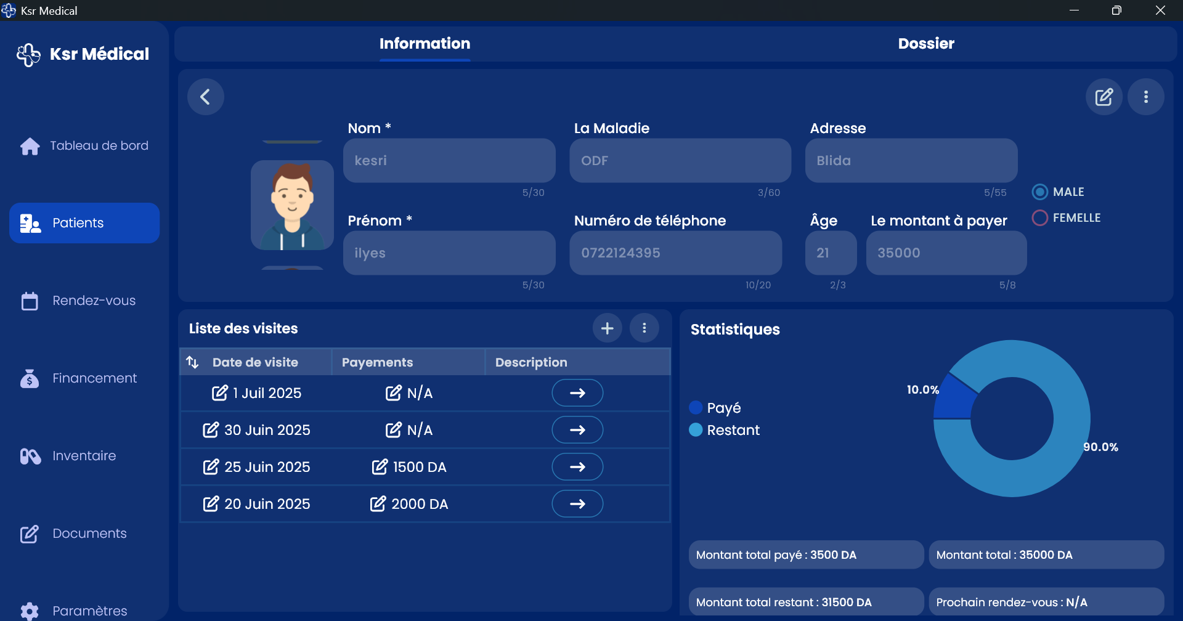Select the MALE radio button
The width and height of the screenshot is (1183, 621).
coord(1040,192)
